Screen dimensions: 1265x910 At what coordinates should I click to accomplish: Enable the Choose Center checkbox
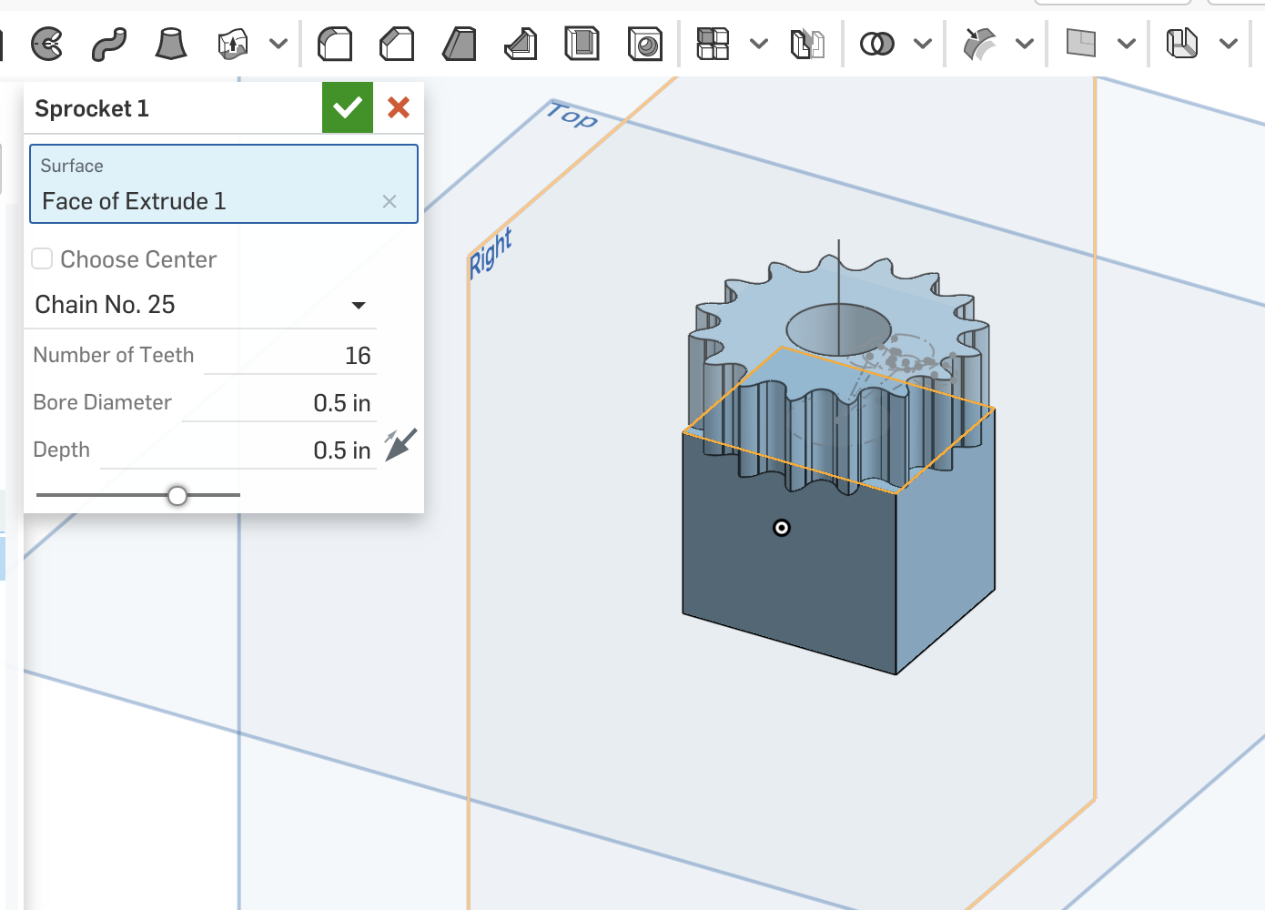click(x=42, y=258)
